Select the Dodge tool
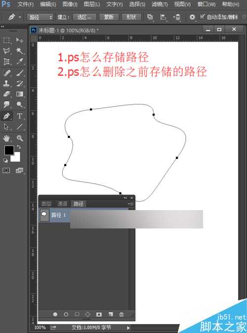This screenshot has height=333, width=247. 19,104
